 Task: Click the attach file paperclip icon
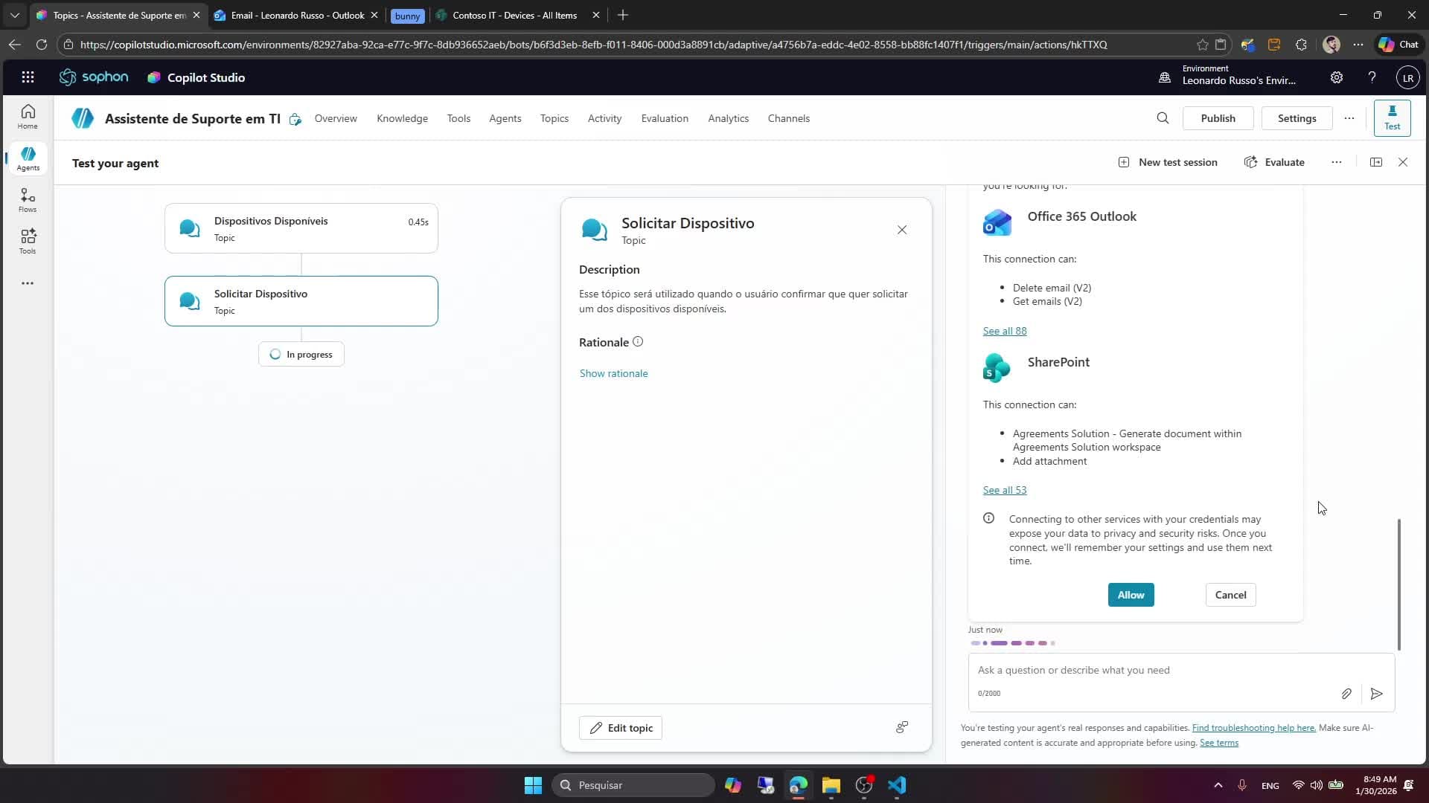coord(1346,694)
